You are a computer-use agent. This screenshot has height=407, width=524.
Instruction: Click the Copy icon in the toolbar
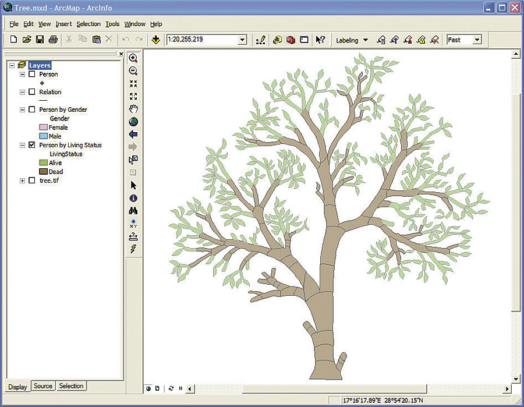coord(83,39)
